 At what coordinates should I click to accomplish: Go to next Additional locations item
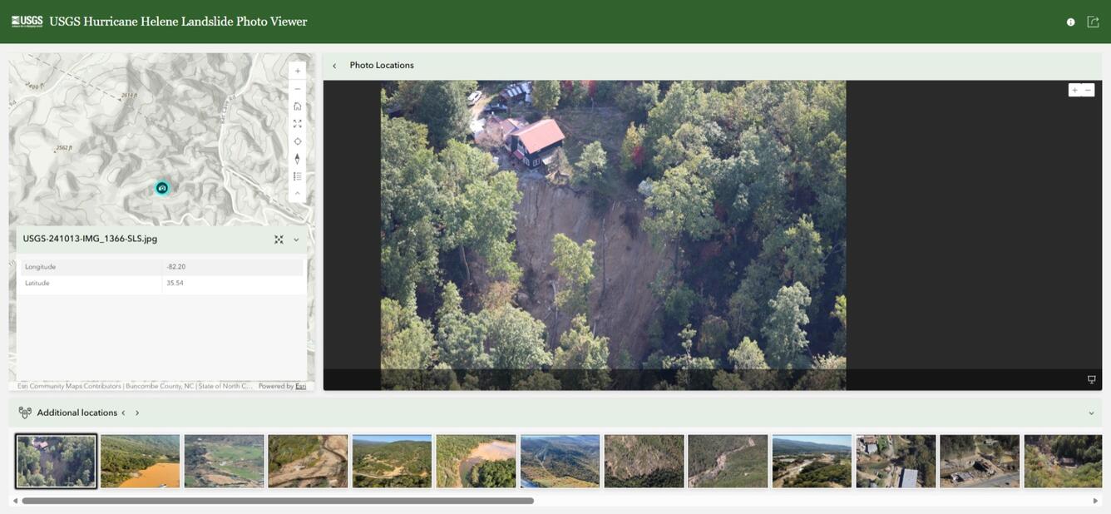[137, 413]
